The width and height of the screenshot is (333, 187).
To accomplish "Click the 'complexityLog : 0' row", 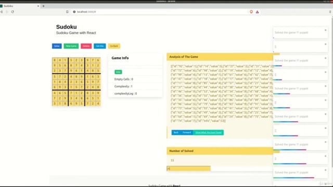I will click(135, 94).
